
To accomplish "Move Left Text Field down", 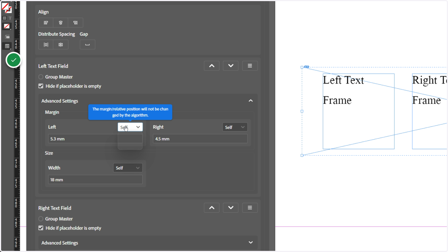I will [231, 66].
